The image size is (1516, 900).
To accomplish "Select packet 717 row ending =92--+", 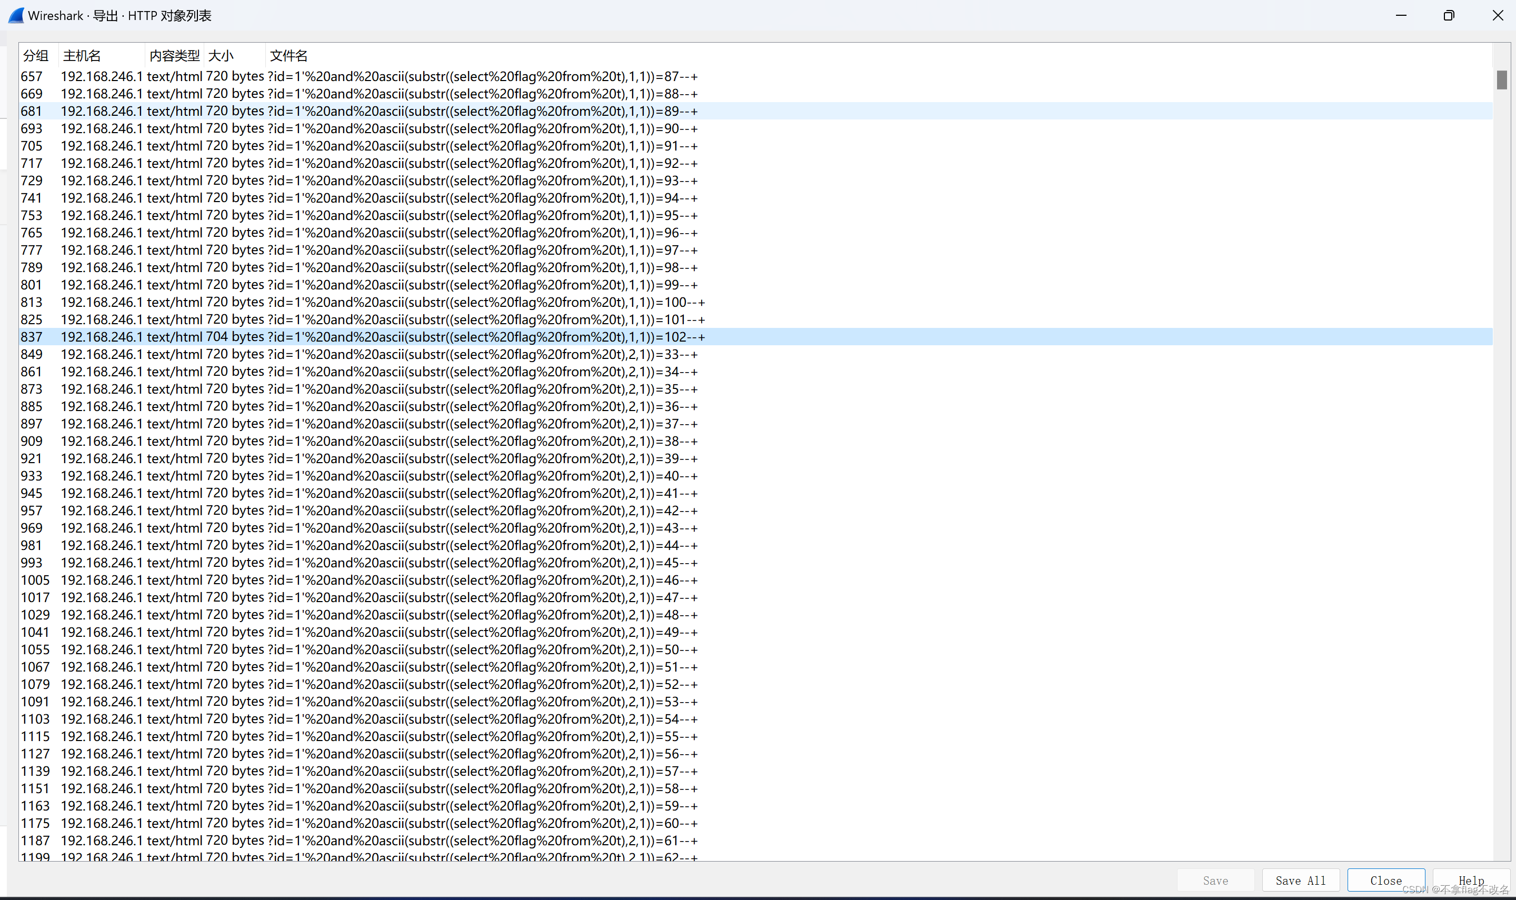I will (x=755, y=163).
